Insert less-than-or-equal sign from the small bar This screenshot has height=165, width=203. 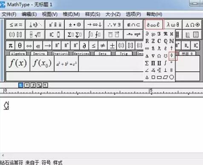coord(93,46)
